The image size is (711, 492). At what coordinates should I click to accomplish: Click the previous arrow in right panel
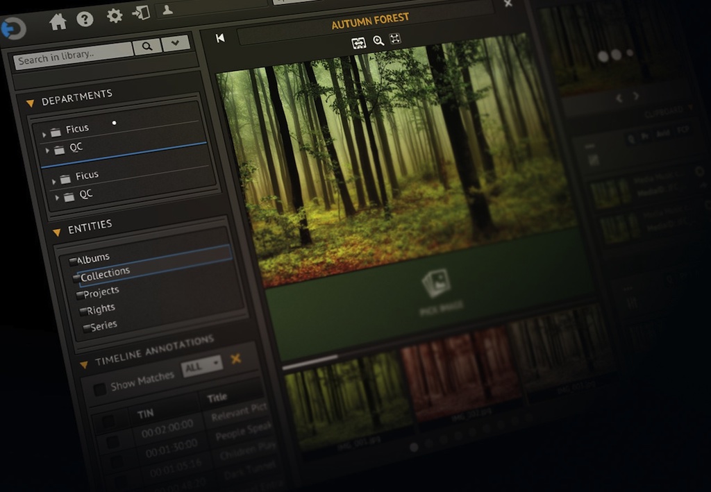pos(619,98)
